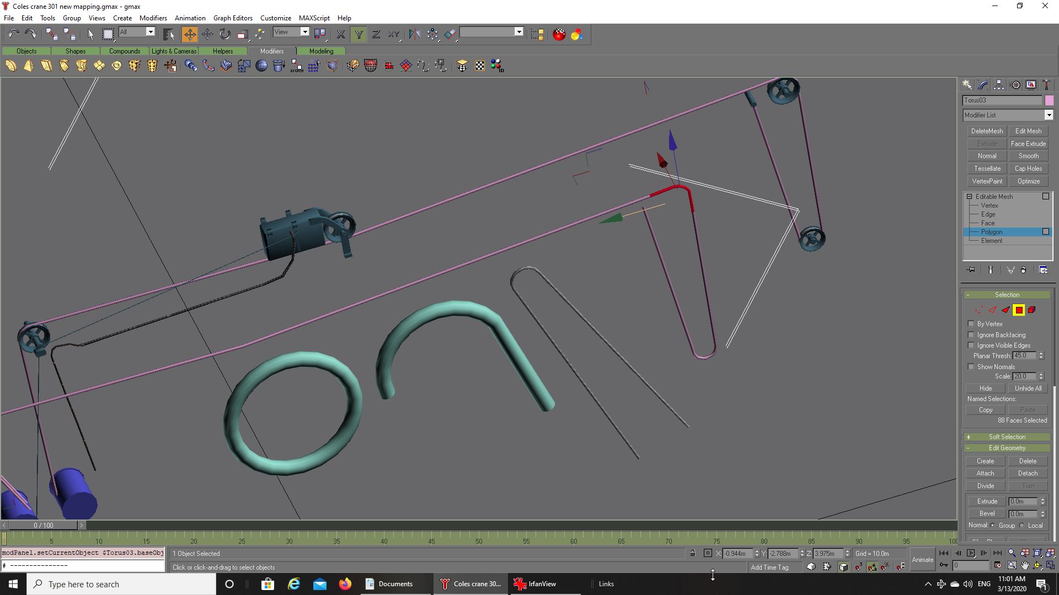The width and height of the screenshot is (1059, 595).
Task: Click the Animate button
Action: tap(922, 560)
